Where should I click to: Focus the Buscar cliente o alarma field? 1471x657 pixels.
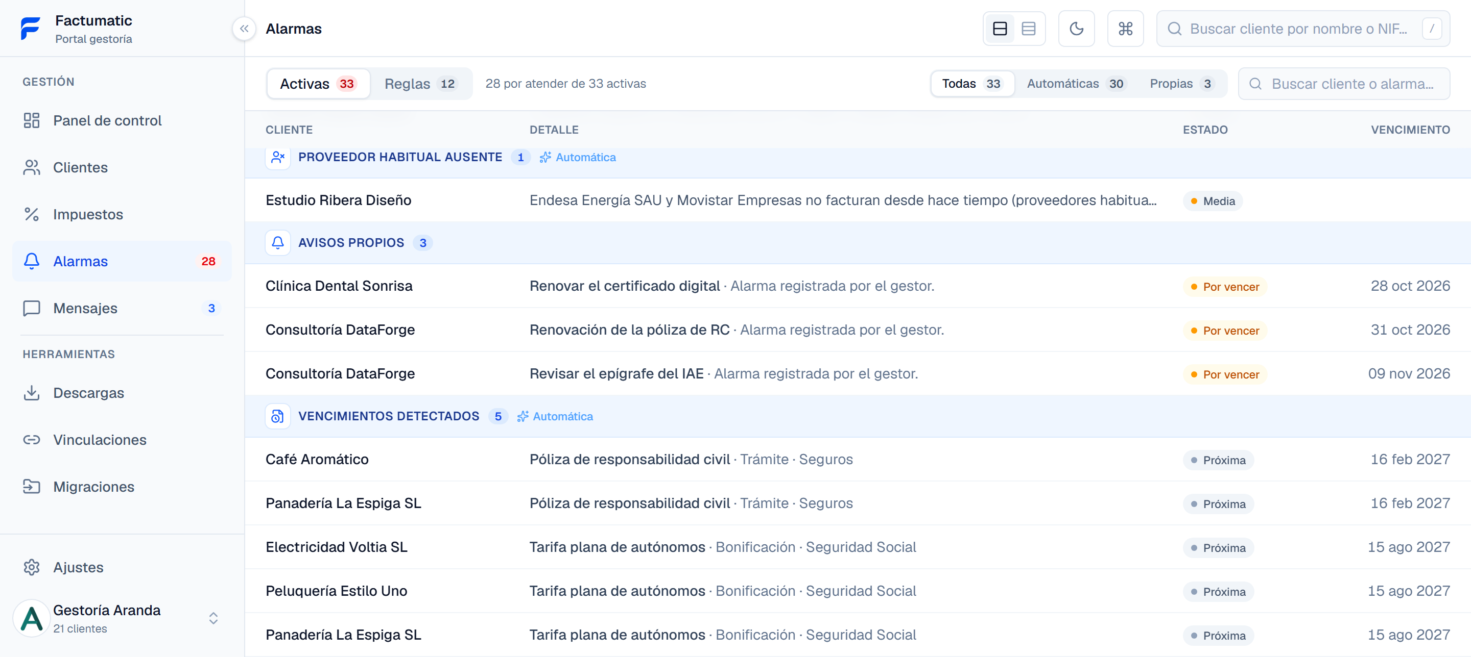(1344, 84)
